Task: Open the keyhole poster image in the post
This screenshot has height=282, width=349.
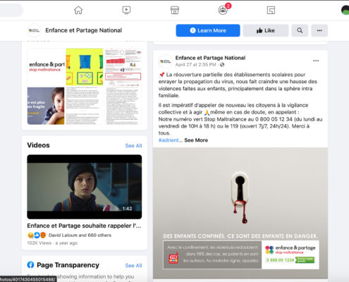Action: pyautogui.click(x=240, y=213)
